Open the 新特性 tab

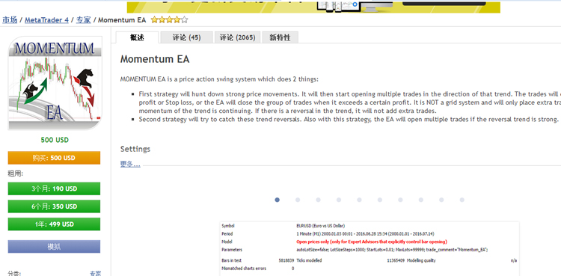point(280,37)
